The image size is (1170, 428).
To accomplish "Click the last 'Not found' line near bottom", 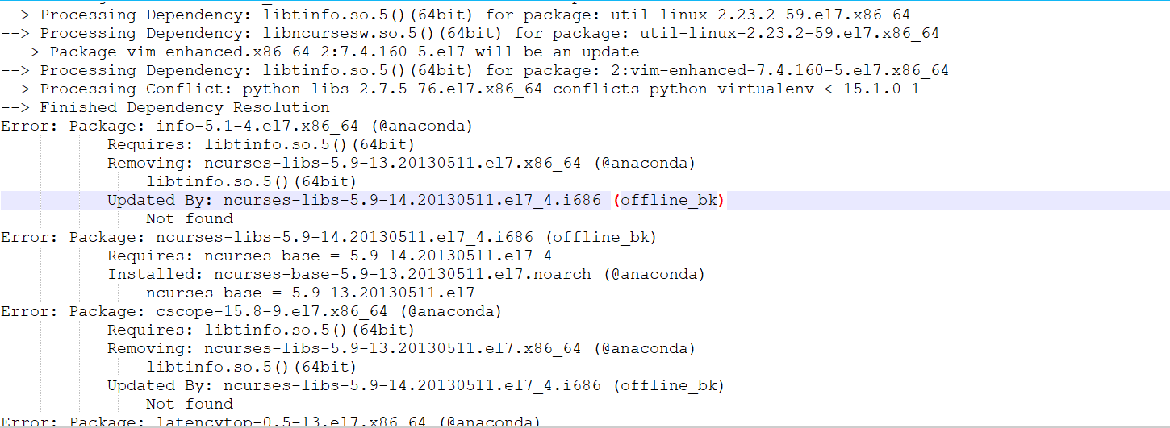I will (190, 404).
